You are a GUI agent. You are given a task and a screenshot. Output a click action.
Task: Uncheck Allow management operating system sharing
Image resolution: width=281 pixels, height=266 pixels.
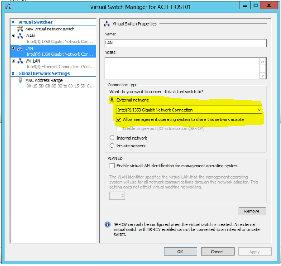[x=118, y=119]
